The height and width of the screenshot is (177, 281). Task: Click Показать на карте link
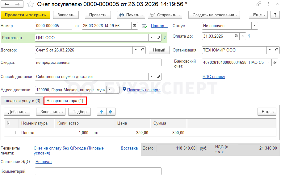(144, 90)
